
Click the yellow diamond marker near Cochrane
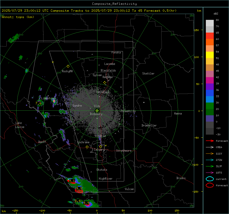pos(87,147)
